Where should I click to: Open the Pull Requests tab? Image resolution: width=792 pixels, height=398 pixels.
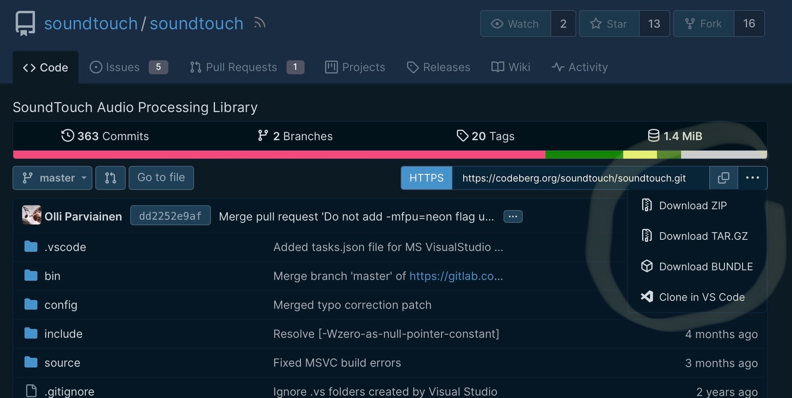coord(247,67)
